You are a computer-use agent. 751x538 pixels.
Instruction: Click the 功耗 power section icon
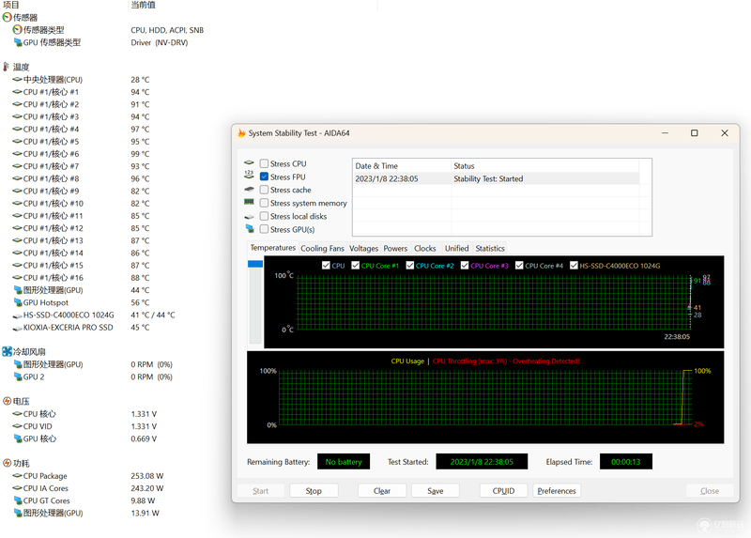[8, 463]
